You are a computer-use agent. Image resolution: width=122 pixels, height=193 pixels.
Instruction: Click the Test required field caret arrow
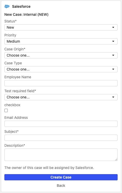[x=113, y=97]
